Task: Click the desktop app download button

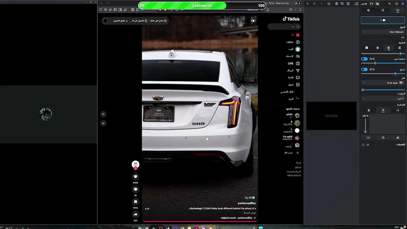Action: click(x=121, y=21)
